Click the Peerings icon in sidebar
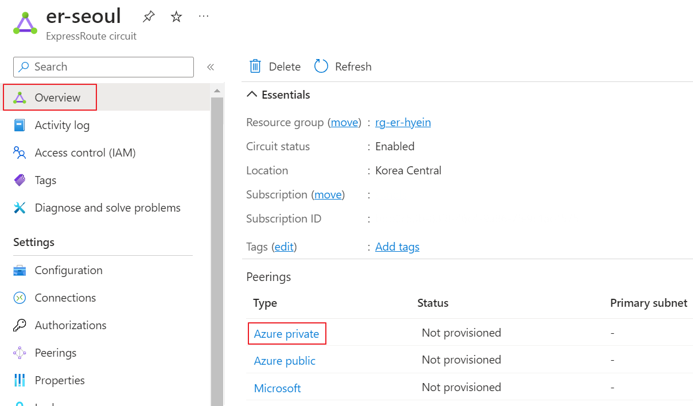Viewport: 693px width, 406px height. (20, 353)
